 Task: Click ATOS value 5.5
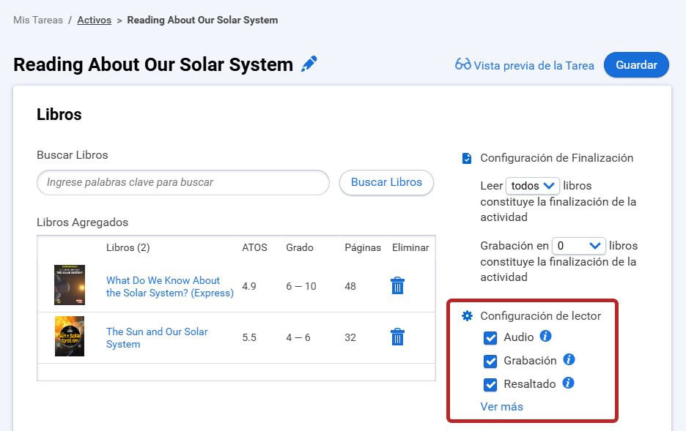pyautogui.click(x=249, y=337)
